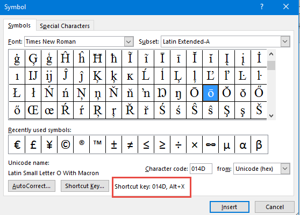Viewport: 300px width, 215px height.
Task: Click the Subset name text box
Action: coord(221,41)
